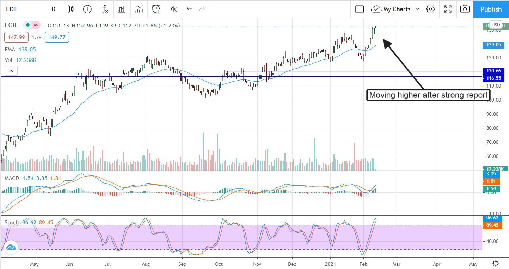Open the D timeframe interval menu

(x=53, y=9)
